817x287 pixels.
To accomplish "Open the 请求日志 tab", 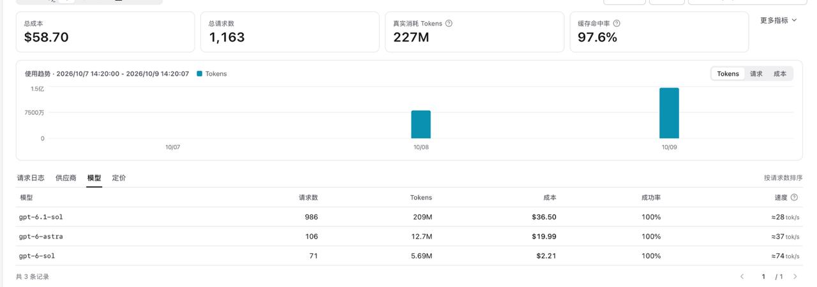I will coord(31,178).
